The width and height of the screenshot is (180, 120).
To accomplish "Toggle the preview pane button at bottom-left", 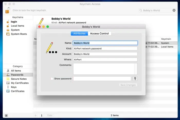I will (6, 115).
